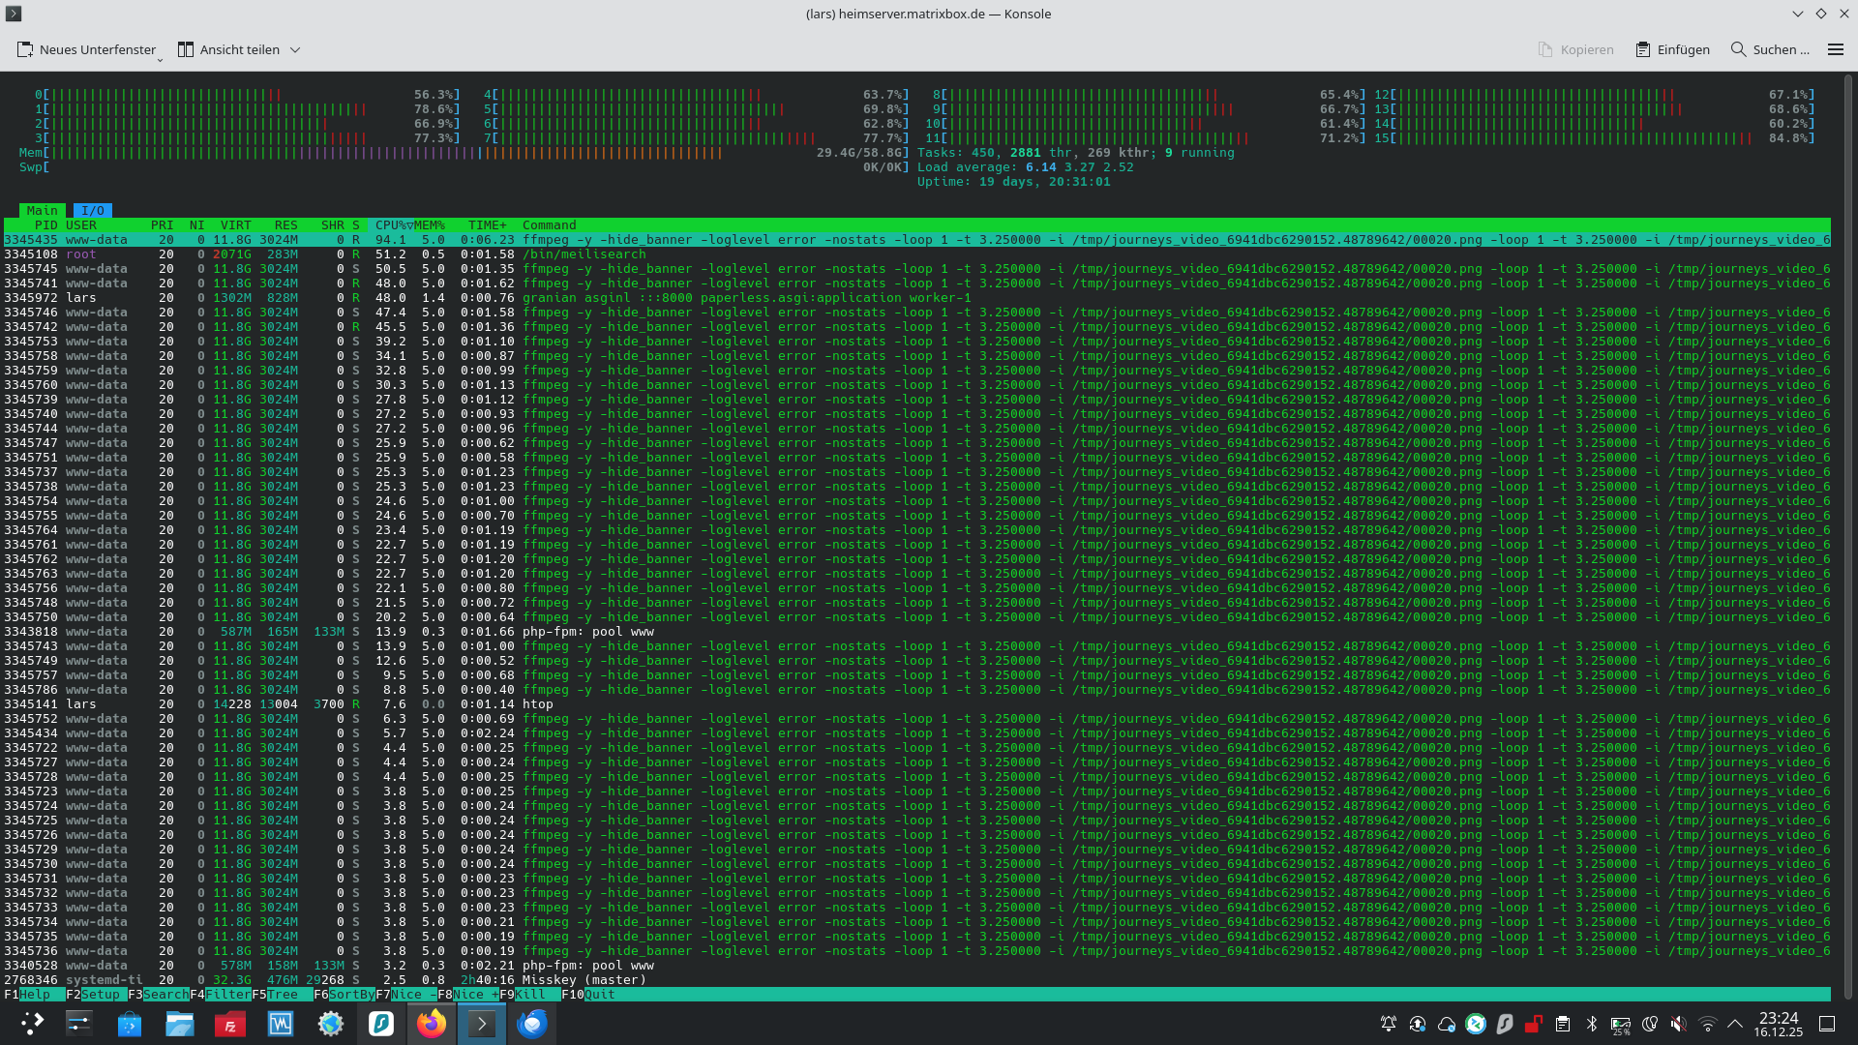Switch to htop I/O tab
Viewport: 1858px width, 1045px height.
(x=93, y=210)
